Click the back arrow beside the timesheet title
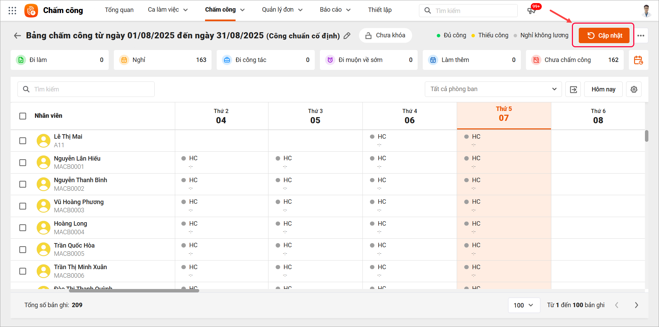Viewport: 659px width, 327px height. click(17, 36)
